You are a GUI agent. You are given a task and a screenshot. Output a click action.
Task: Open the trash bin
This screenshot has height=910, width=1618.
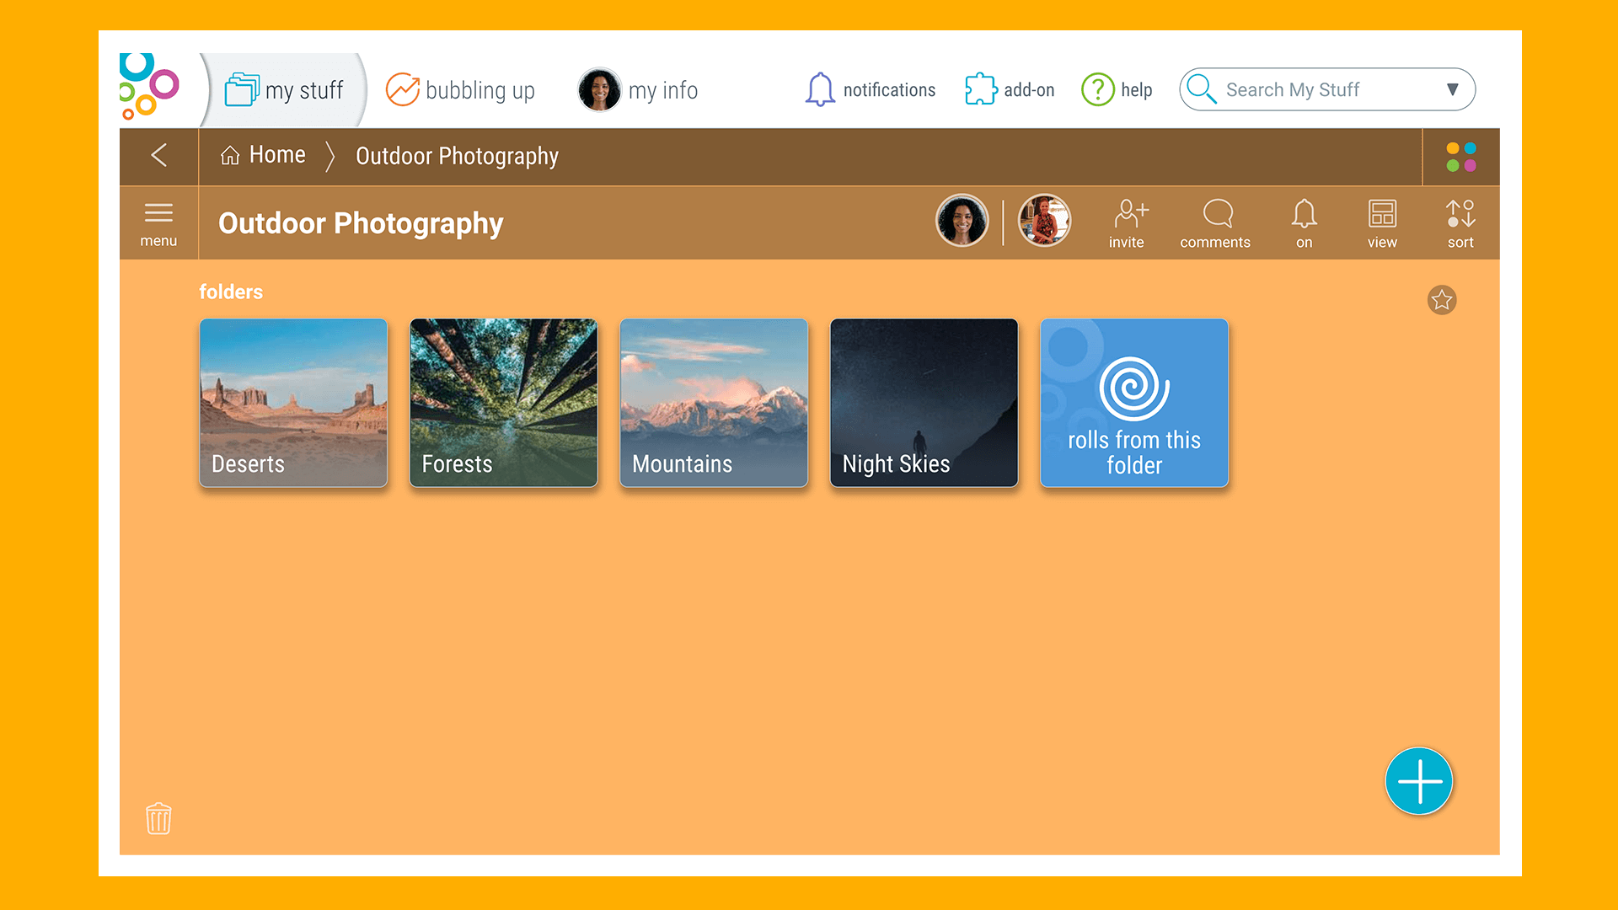tap(158, 818)
